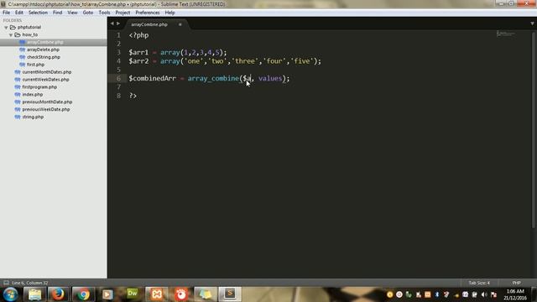Toggle the side bar status icon
The image size is (537, 302).
tap(6, 283)
